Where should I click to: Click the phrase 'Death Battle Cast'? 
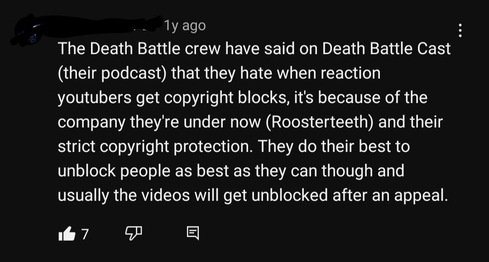(386, 48)
